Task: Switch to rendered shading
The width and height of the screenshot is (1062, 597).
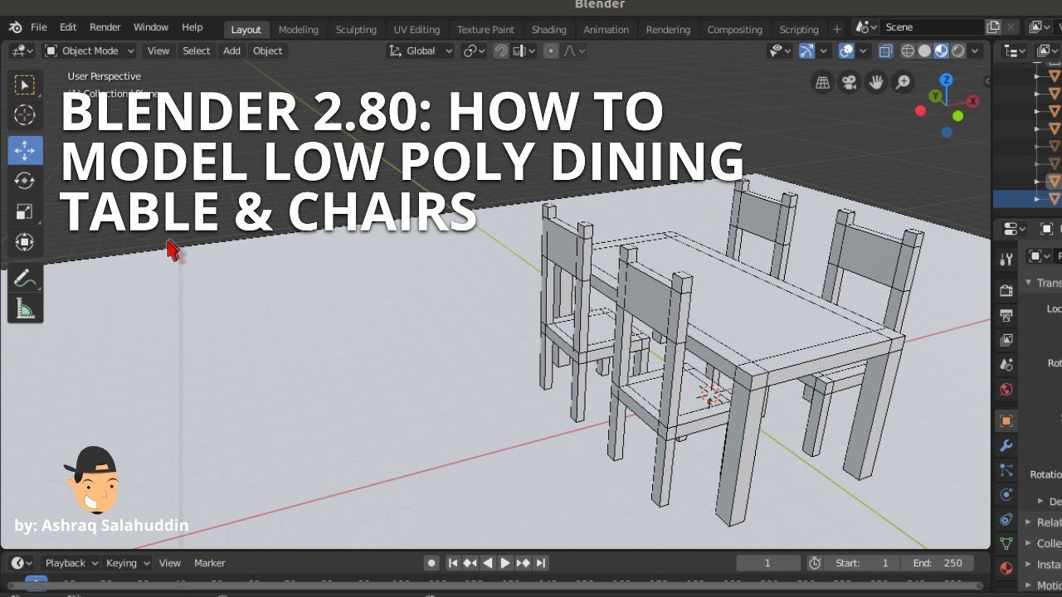Action: (958, 51)
